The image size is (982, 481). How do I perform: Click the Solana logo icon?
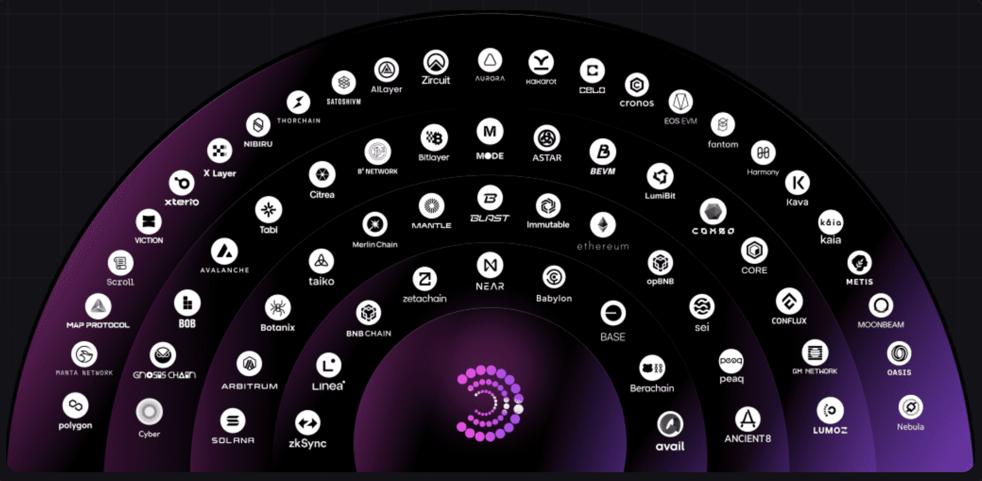click(233, 421)
